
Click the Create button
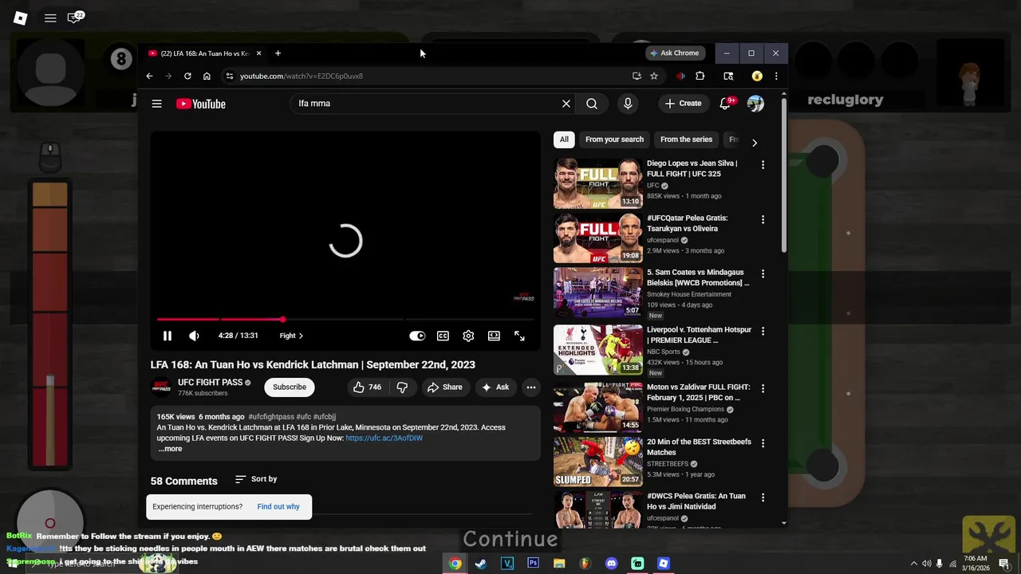684,104
